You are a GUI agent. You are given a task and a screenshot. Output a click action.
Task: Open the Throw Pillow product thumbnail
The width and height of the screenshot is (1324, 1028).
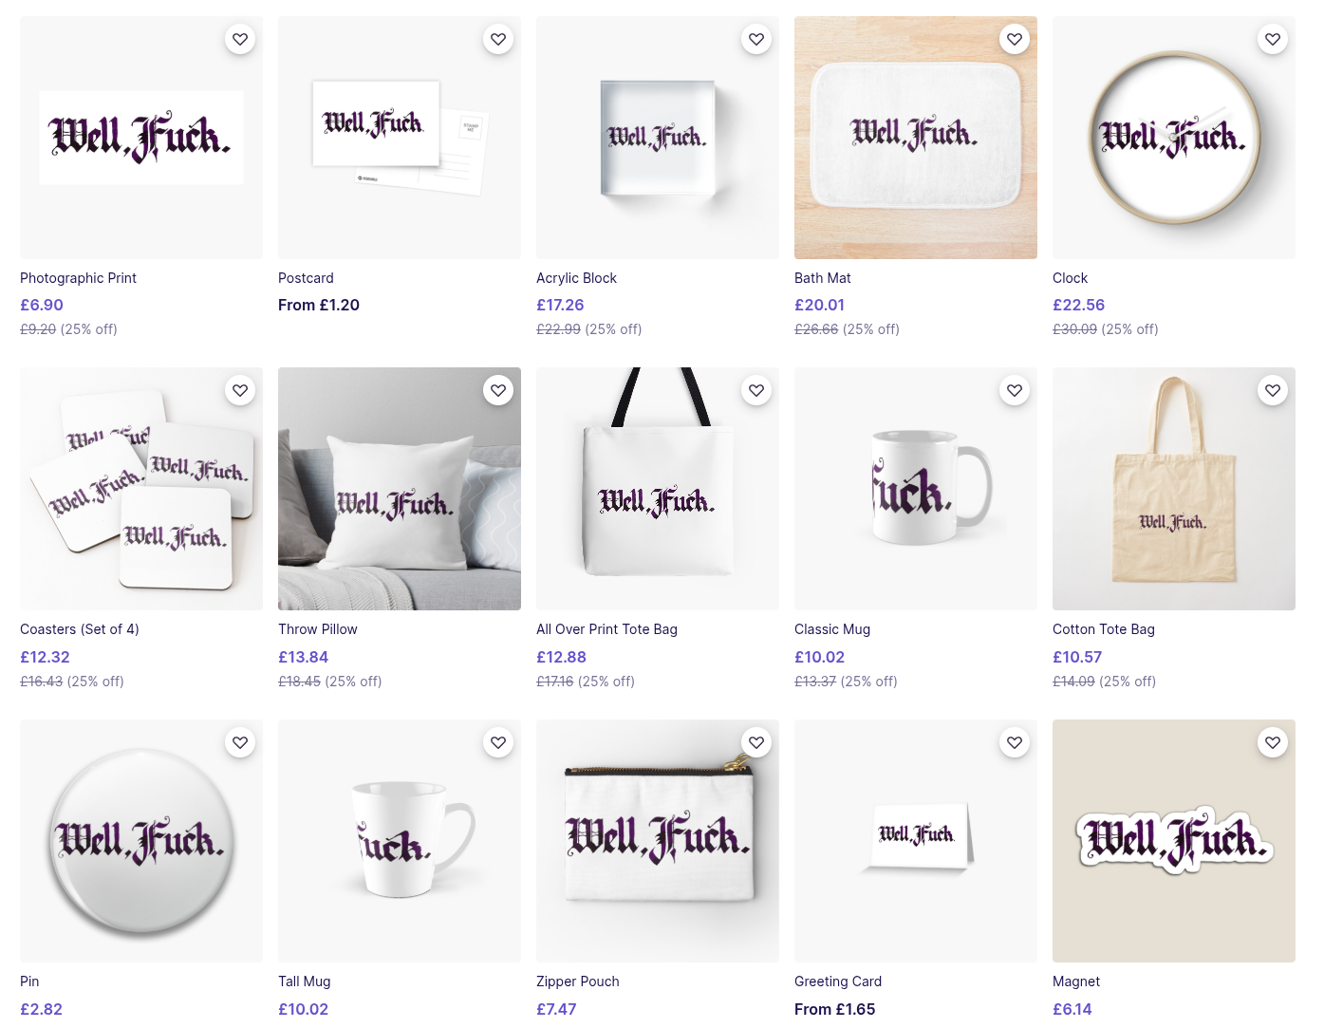pos(400,489)
